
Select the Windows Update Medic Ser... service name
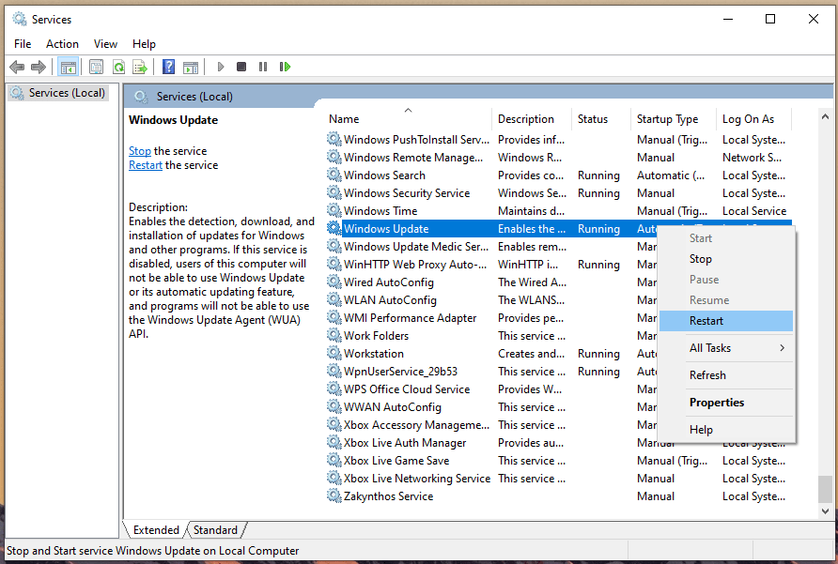[416, 247]
